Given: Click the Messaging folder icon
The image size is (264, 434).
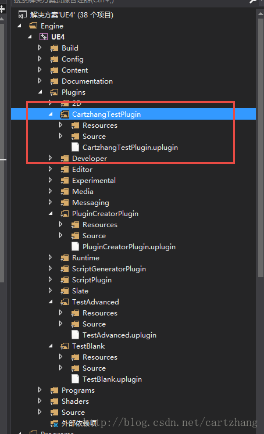Looking at the screenshot, I should 65,203.
